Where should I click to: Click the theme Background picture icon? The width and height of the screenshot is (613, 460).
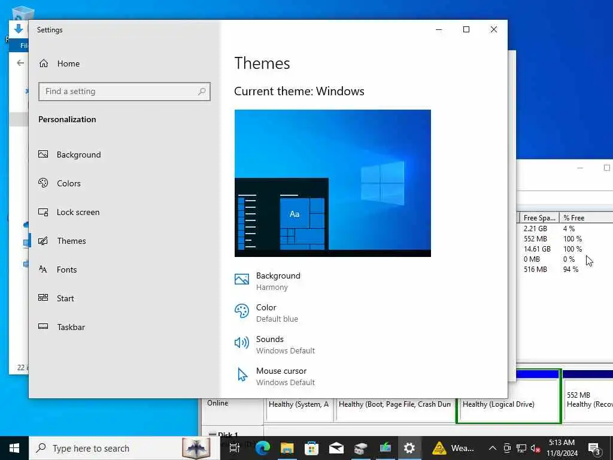pyautogui.click(x=242, y=279)
